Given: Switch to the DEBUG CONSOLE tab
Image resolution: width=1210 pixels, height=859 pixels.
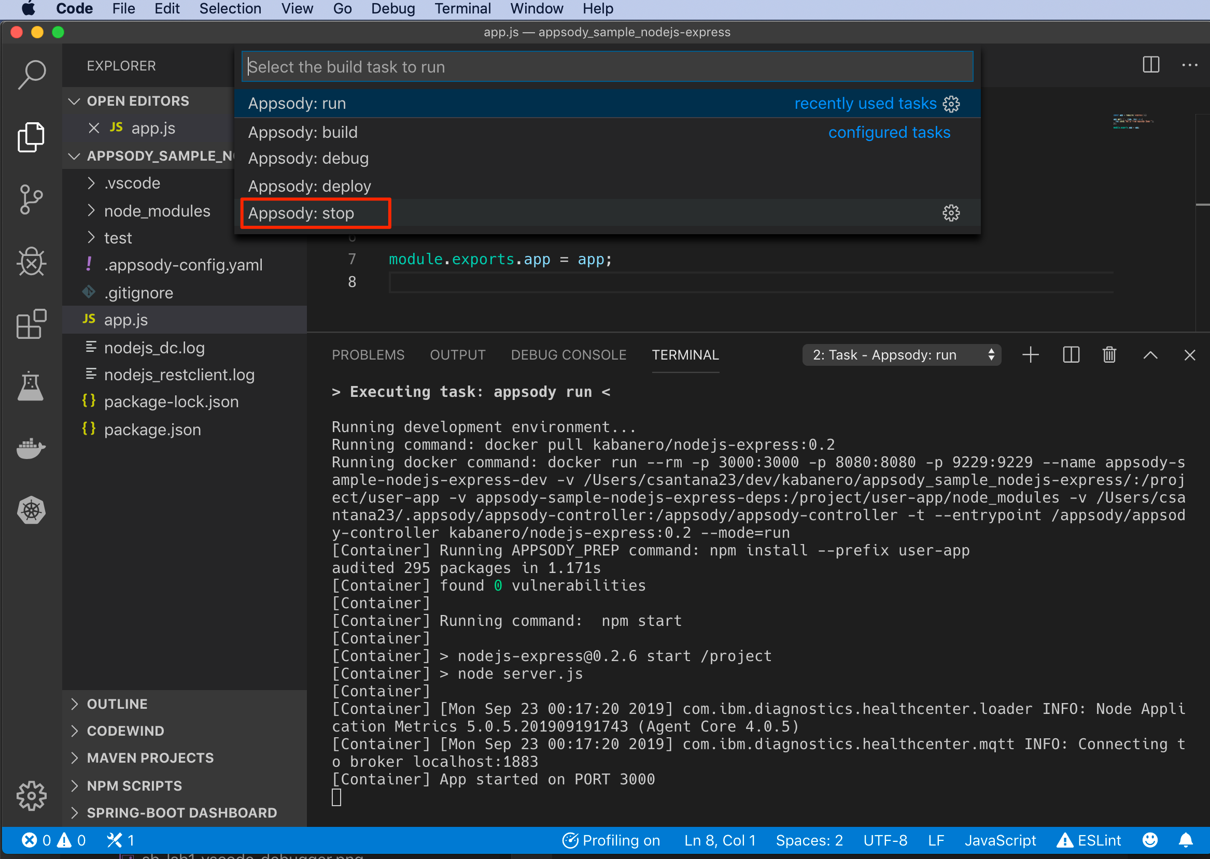Looking at the screenshot, I should 569,355.
